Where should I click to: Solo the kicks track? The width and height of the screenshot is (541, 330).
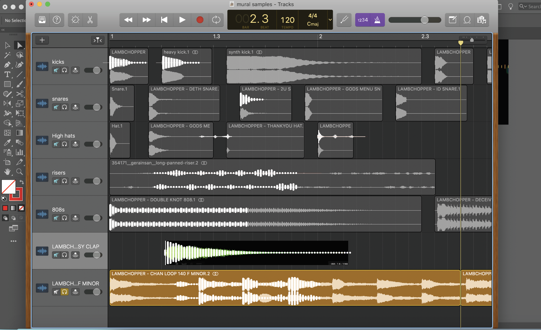tap(64, 70)
